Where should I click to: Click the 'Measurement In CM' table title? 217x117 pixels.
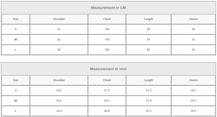[108, 8]
